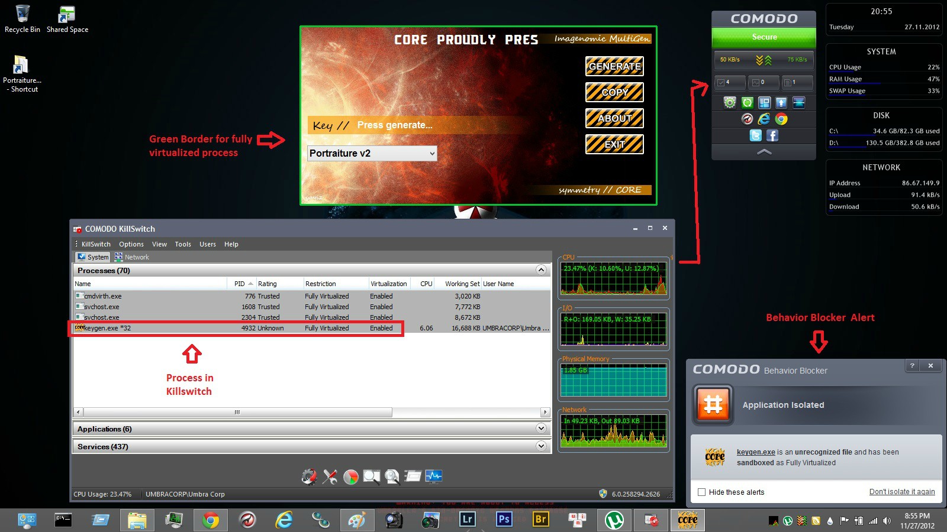Open Adobe Bridge from the taskbar
Image resolution: width=947 pixels, height=532 pixels.
541,520
